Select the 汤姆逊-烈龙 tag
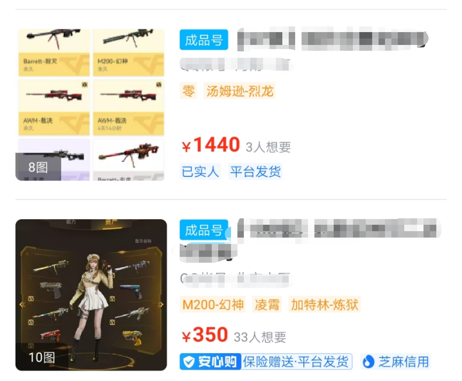 (x=240, y=91)
